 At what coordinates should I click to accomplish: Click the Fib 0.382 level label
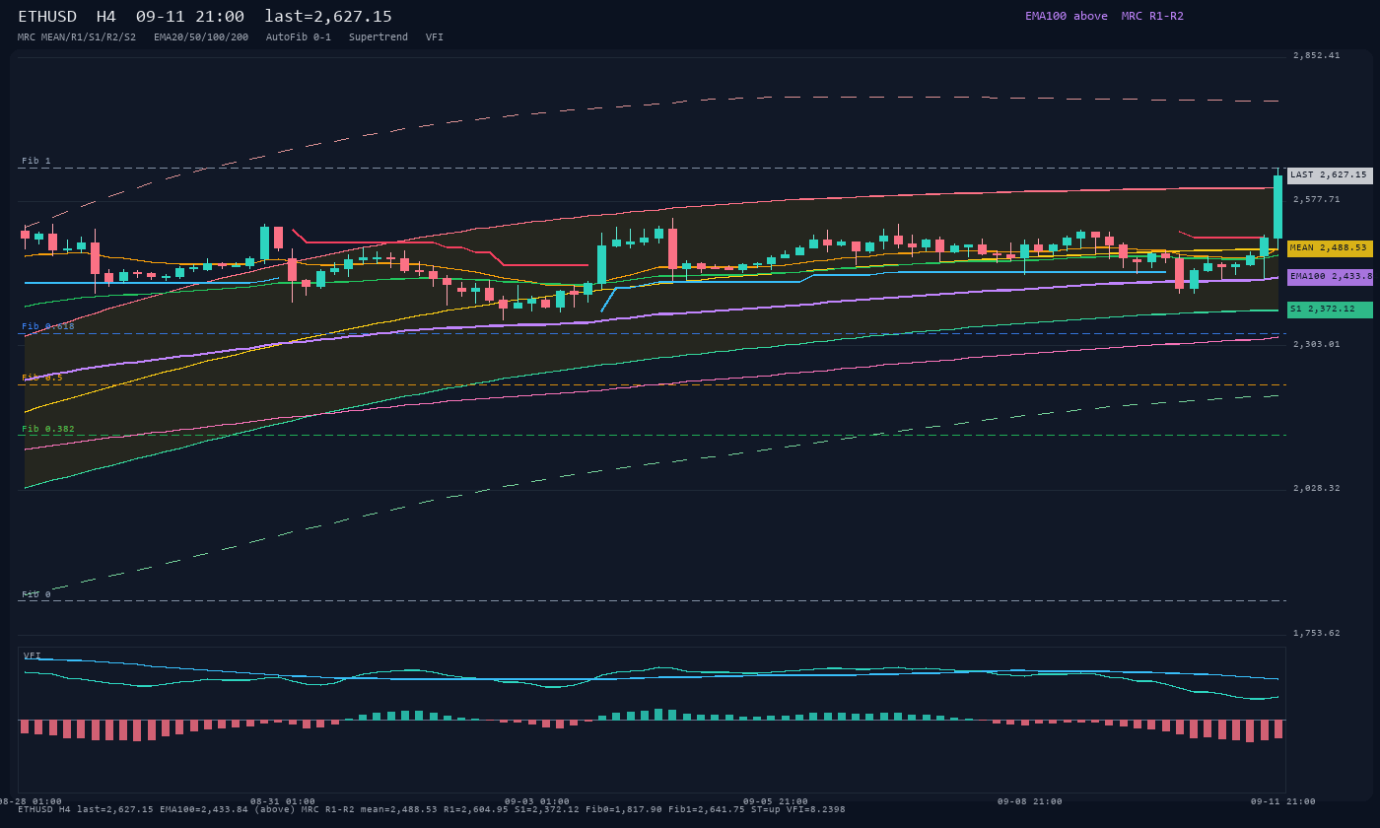pyautogui.click(x=48, y=429)
